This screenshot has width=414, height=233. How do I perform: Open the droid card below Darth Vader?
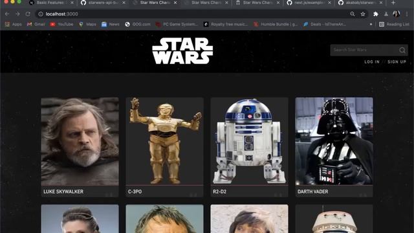(x=334, y=219)
